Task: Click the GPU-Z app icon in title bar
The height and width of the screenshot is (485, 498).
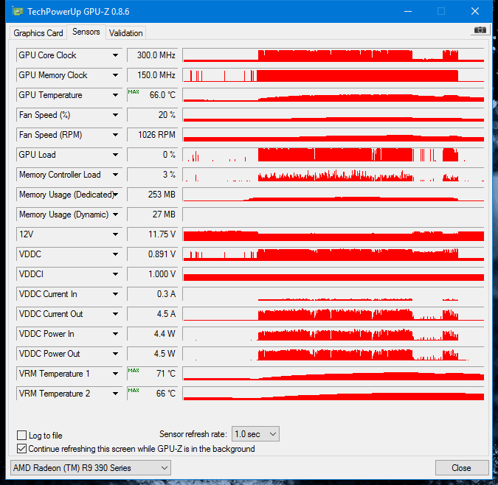Action: [x=18, y=12]
